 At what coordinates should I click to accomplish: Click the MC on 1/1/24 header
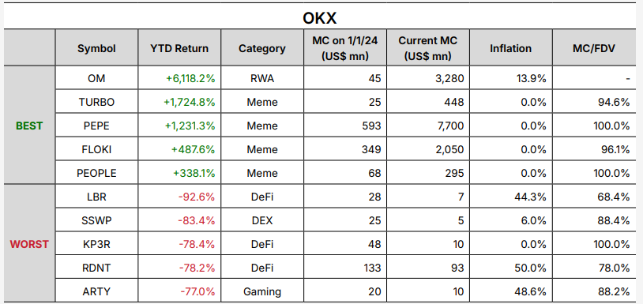[x=345, y=48]
